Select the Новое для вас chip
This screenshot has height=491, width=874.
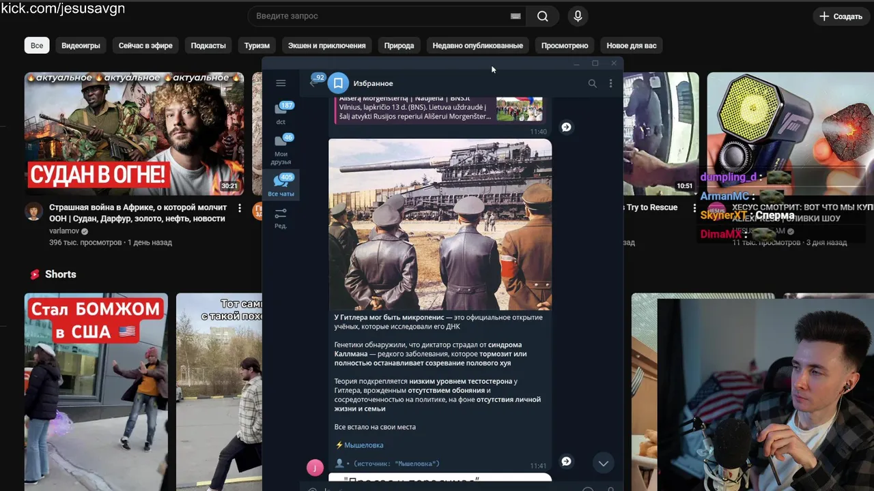coord(632,46)
